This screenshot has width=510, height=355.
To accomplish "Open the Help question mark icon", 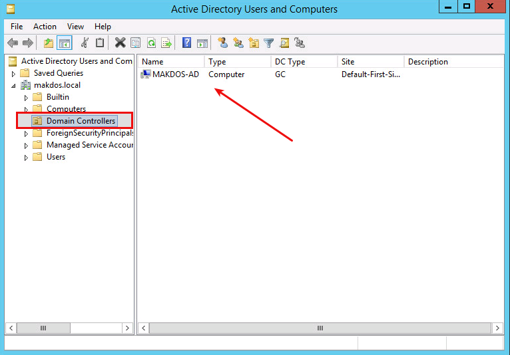I will click(186, 43).
